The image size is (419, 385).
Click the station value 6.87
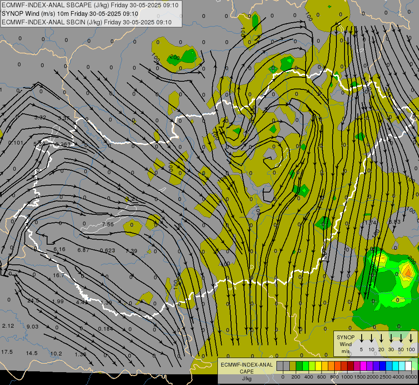83,250
